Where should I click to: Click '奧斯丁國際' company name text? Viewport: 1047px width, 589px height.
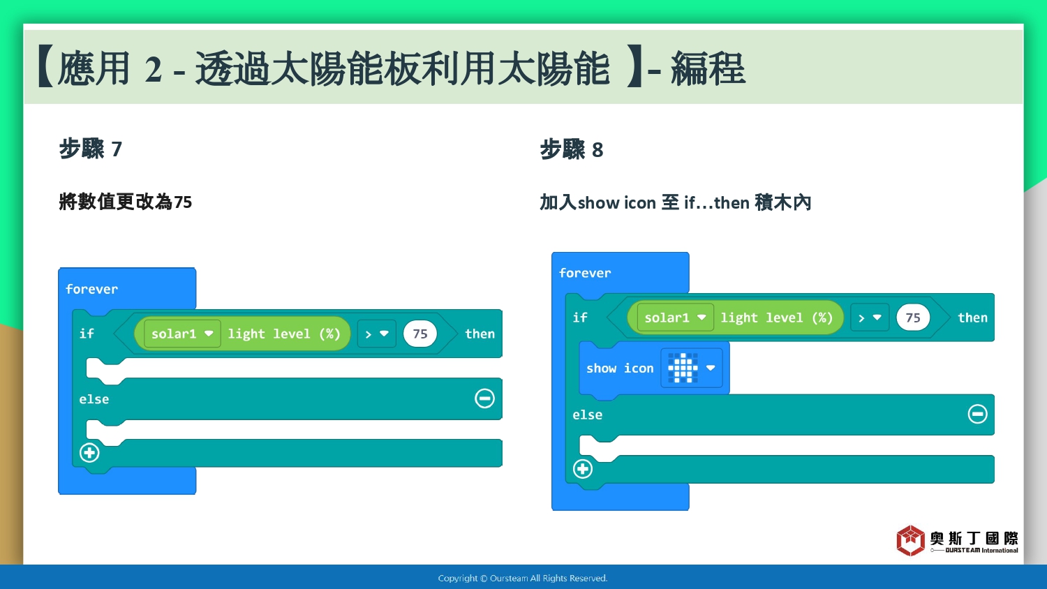[x=974, y=538]
